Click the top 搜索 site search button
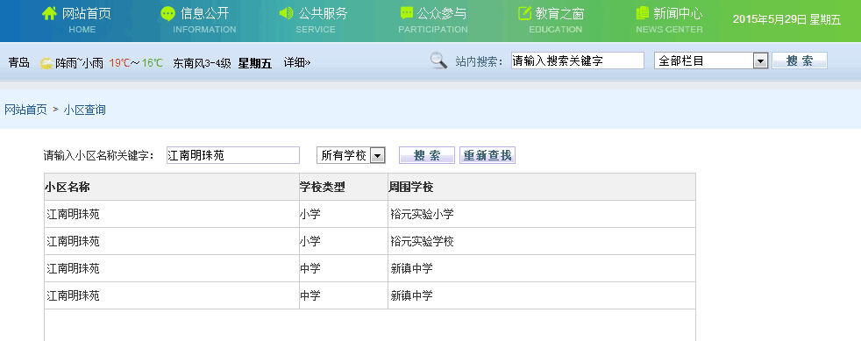861x341 pixels. pos(800,61)
